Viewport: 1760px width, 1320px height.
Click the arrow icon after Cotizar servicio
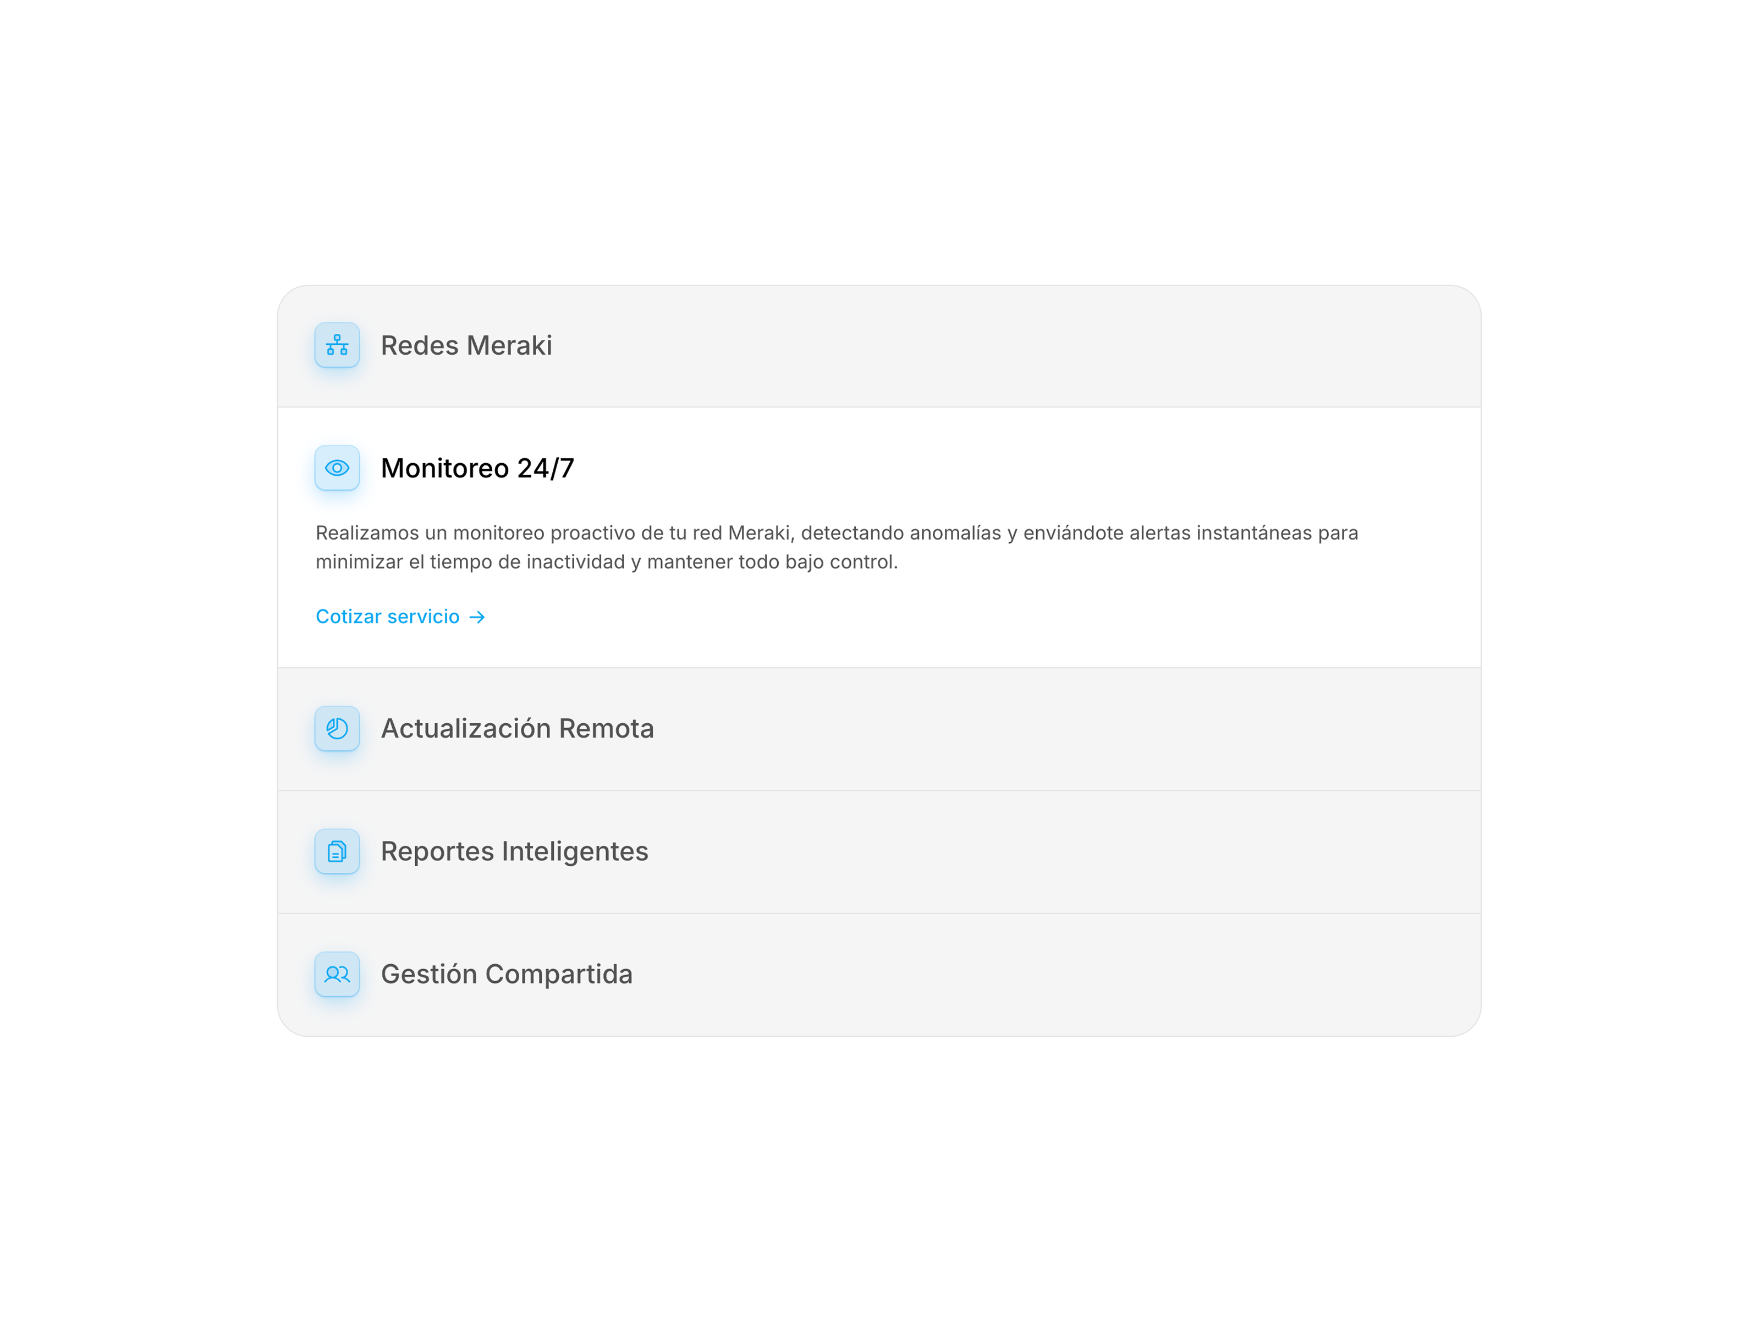pyautogui.click(x=477, y=617)
